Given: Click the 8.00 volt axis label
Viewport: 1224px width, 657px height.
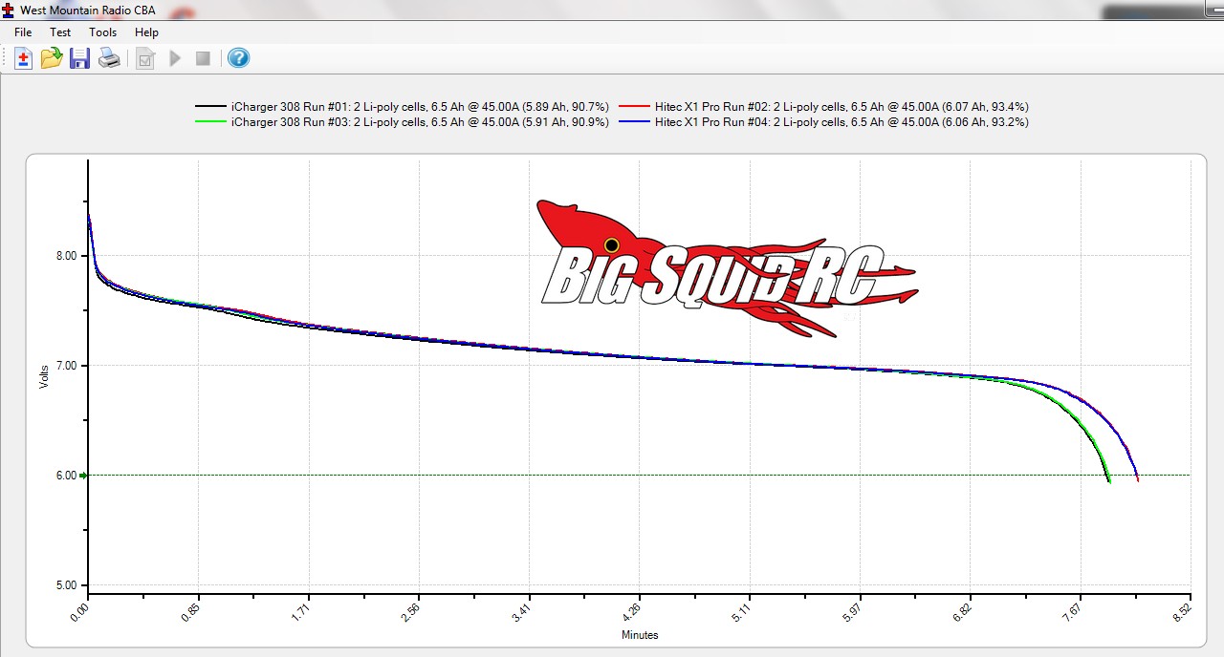Looking at the screenshot, I should pos(66,255).
